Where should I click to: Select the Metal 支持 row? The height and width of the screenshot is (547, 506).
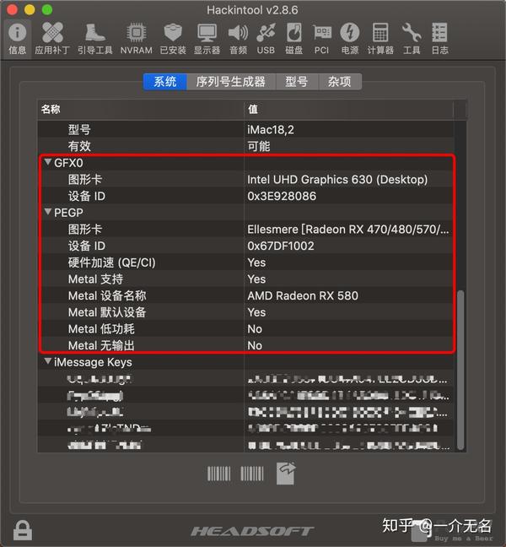pos(245,279)
